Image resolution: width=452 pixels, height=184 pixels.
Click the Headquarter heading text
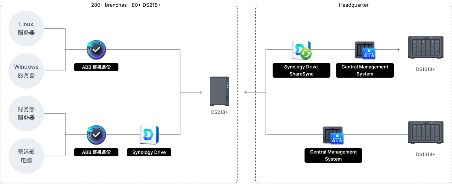click(x=354, y=5)
